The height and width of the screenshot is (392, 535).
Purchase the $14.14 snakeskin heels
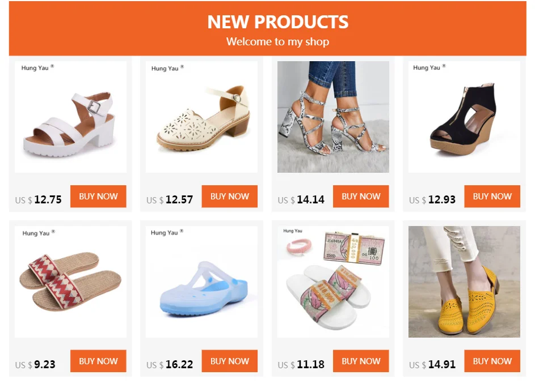coord(361,196)
